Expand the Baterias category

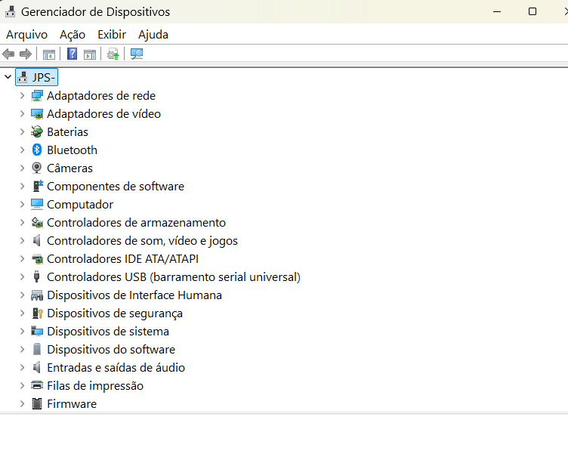(x=22, y=132)
